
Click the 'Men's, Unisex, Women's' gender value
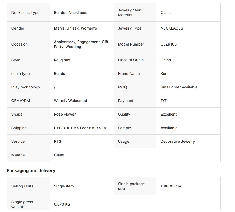(75, 28)
